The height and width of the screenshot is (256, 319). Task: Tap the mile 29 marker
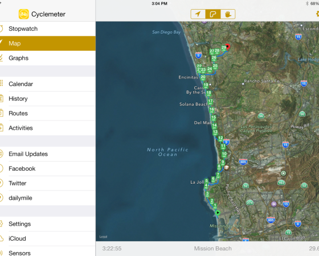point(223,48)
